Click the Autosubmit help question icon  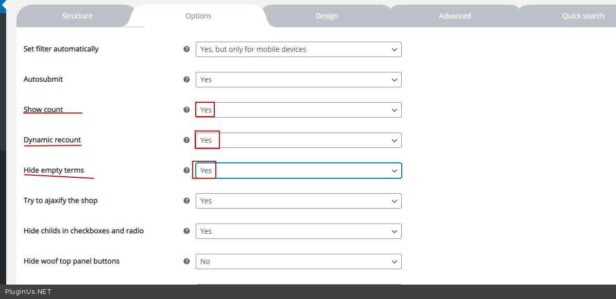(x=186, y=80)
